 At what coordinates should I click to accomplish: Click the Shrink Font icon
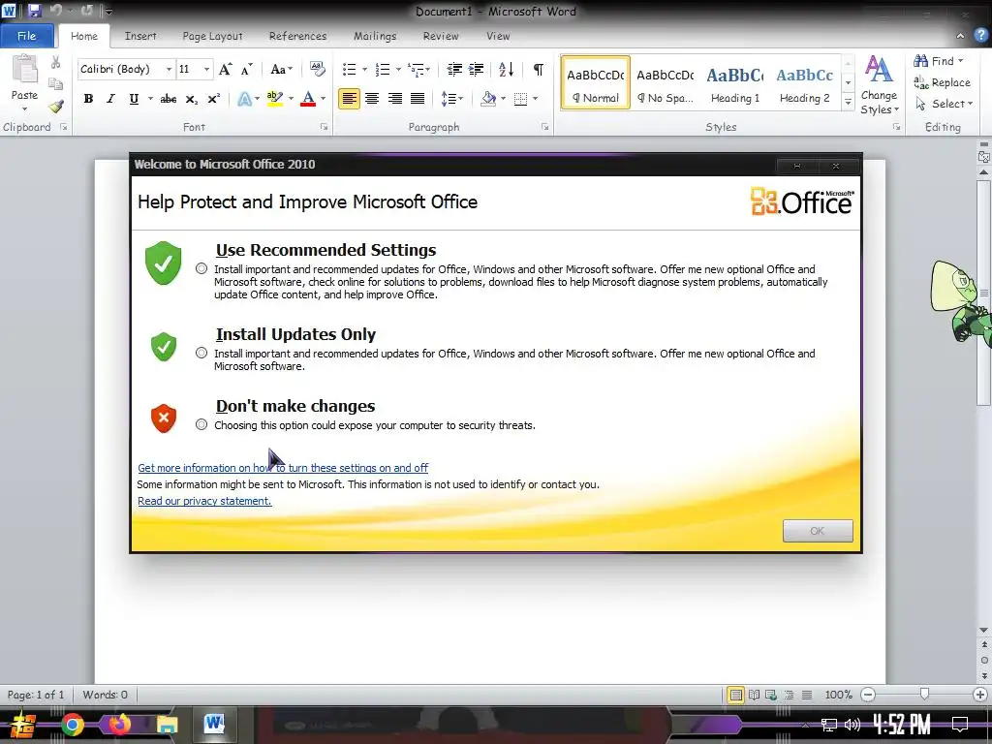pyautogui.click(x=247, y=69)
